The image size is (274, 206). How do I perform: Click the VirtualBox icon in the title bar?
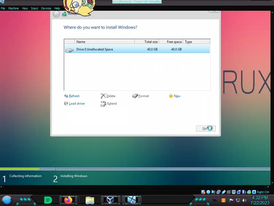tap(2, 2)
